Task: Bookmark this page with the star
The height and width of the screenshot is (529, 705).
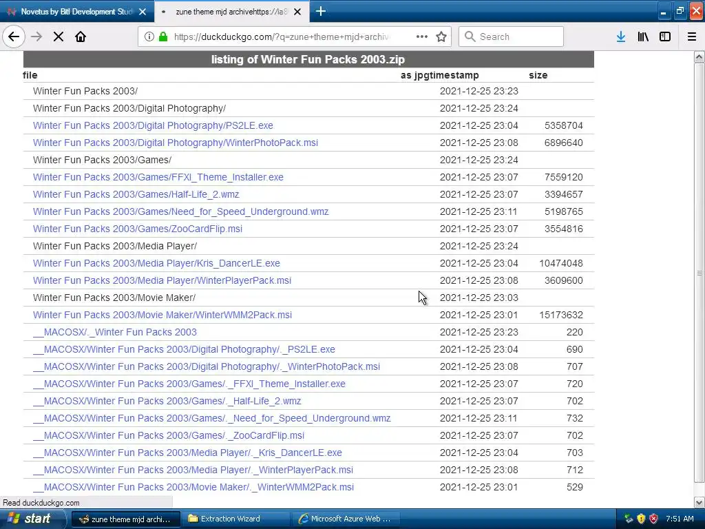Action: pyautogui.click(x=441, y=37)
